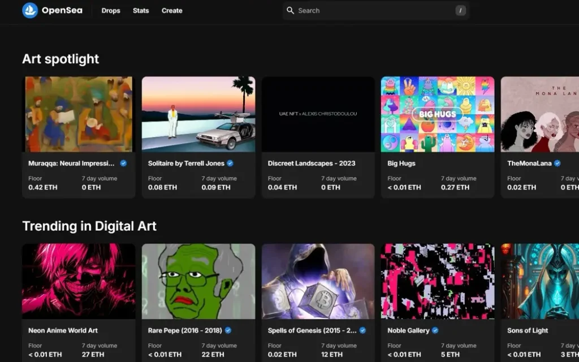Image resolution: width=579 pixels, height=362 pixels.
Task: Click TheMonaLana floor price 0.02 ETH
Action: point(522,187)
